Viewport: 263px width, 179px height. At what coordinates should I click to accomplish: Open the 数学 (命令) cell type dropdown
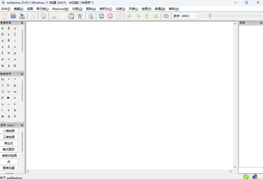[x=185, y=16]
